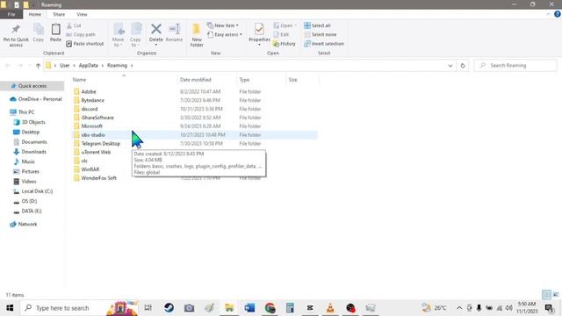This screenshot has height=316, width=562.
Task: Open Explorer help icon
Action: (x=557, y=14)
